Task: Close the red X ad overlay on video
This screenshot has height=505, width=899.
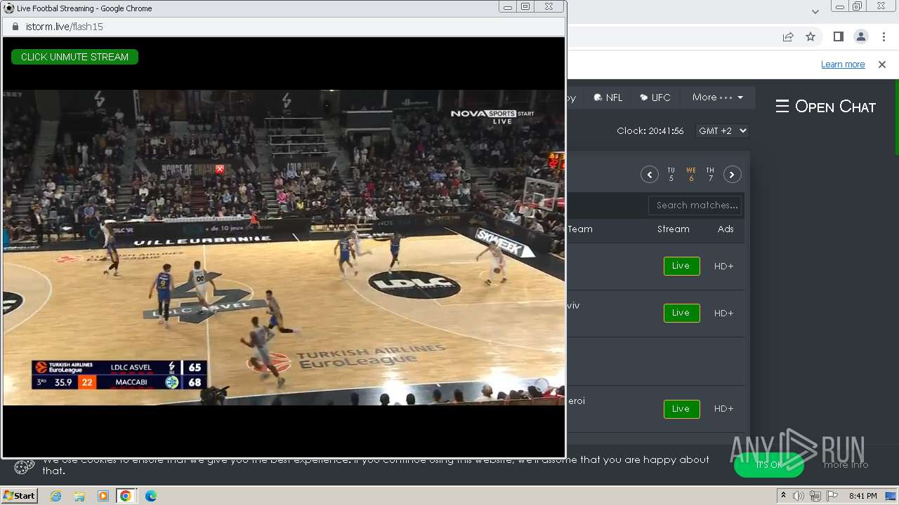Action: [220, 169]
